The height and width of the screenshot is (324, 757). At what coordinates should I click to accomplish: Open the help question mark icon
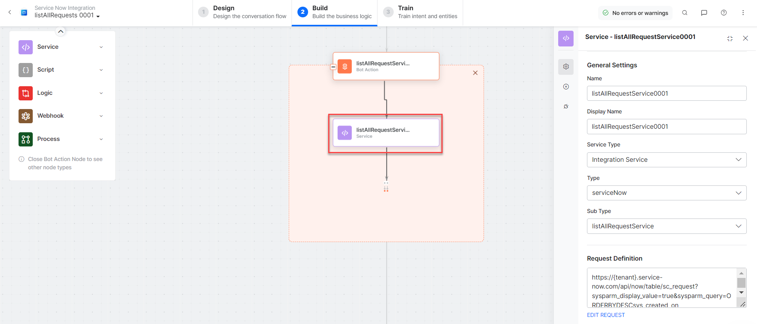tap(723, 13)
